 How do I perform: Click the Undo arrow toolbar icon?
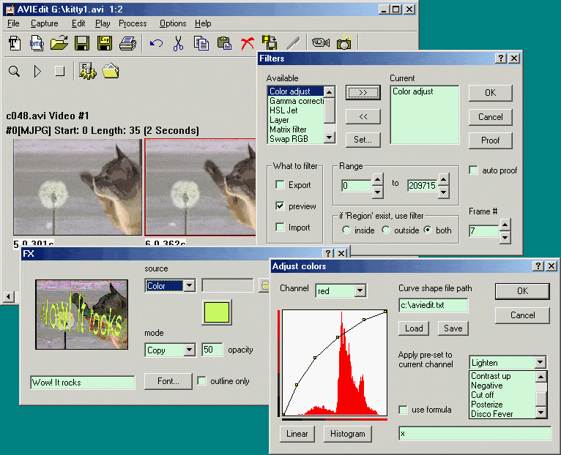pos(156,44)
